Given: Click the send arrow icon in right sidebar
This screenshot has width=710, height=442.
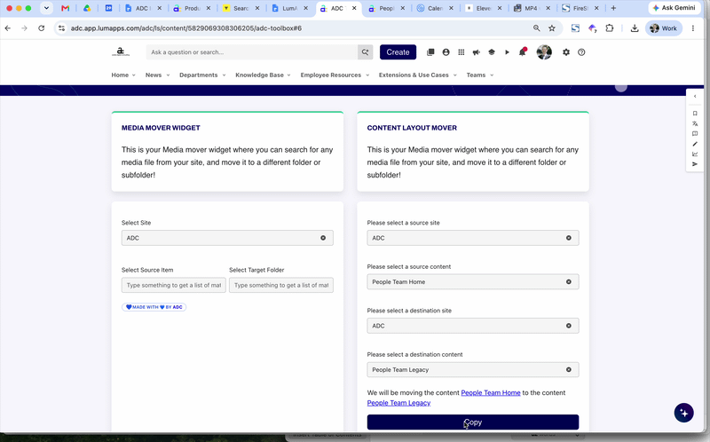Looking at the screenshot, I should (695, 164).
